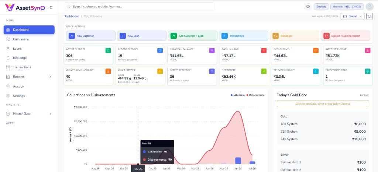378x172 pixels.
Task: Click the New Loan quick action
Action: pos(142,36)
